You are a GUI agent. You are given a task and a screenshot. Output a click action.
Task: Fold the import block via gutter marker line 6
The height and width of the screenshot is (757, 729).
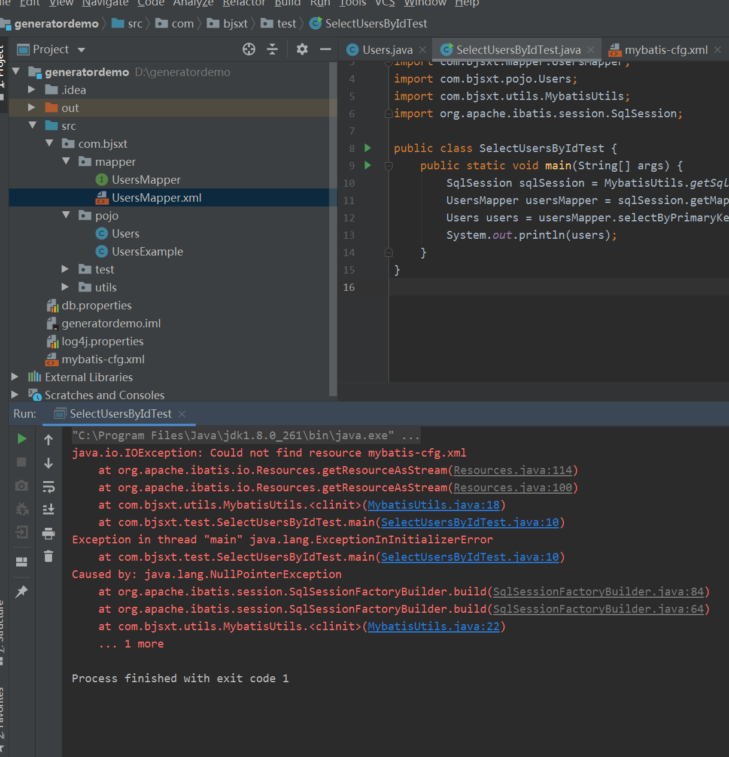pos(388,113)
